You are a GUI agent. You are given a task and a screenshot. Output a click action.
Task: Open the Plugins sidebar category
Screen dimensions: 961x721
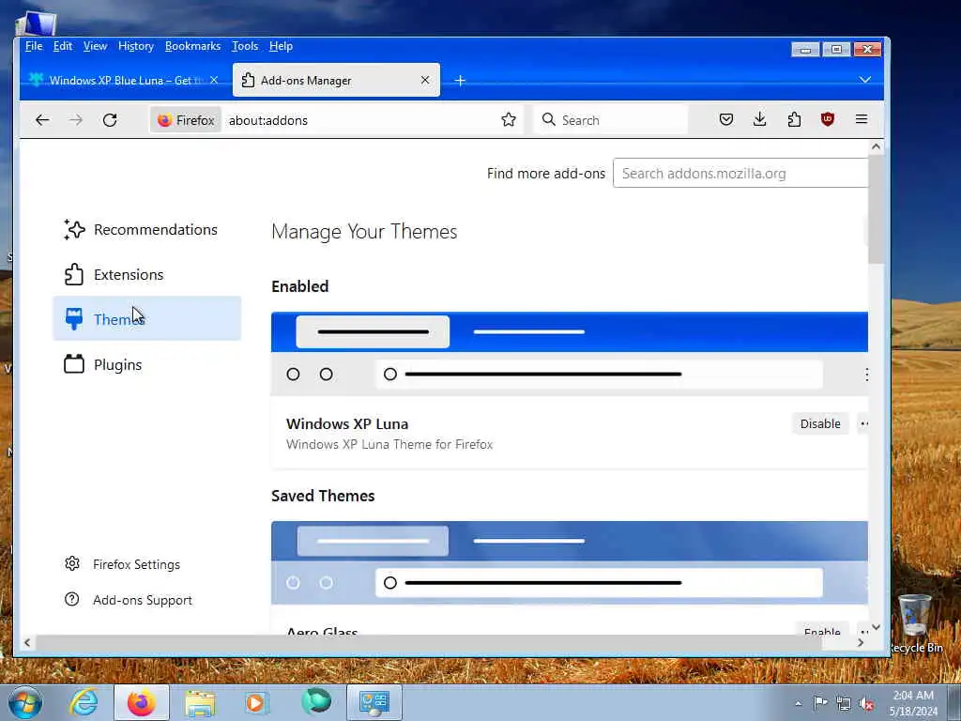point(147,364)
